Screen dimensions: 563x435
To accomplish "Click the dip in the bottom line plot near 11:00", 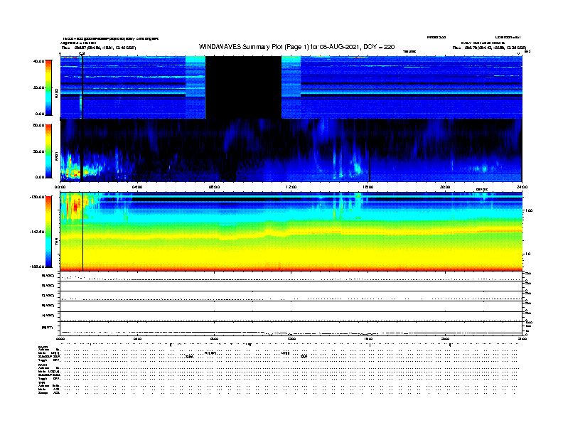I will pos(270,334).
